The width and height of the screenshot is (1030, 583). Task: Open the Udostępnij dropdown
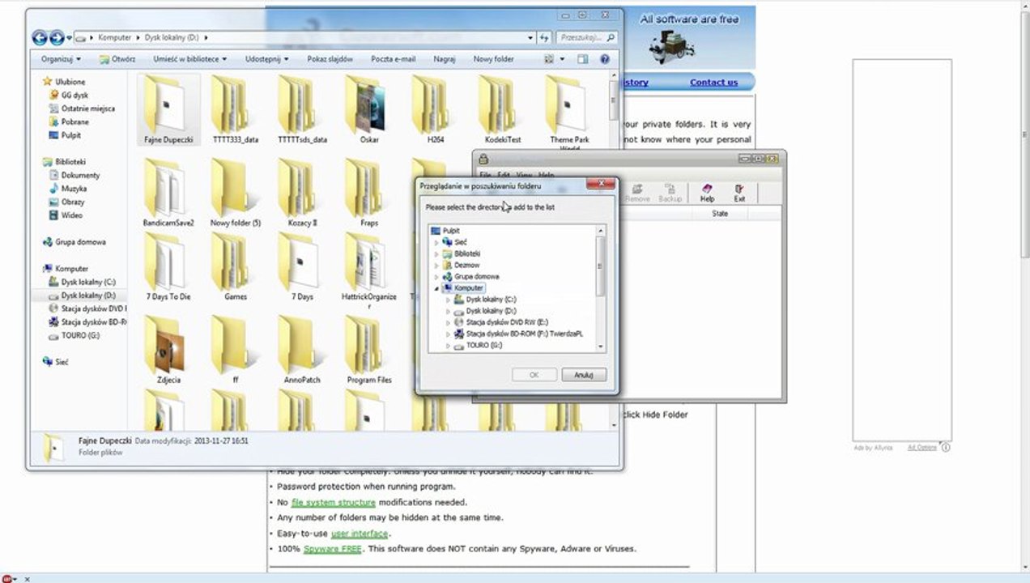pos(267,59)
